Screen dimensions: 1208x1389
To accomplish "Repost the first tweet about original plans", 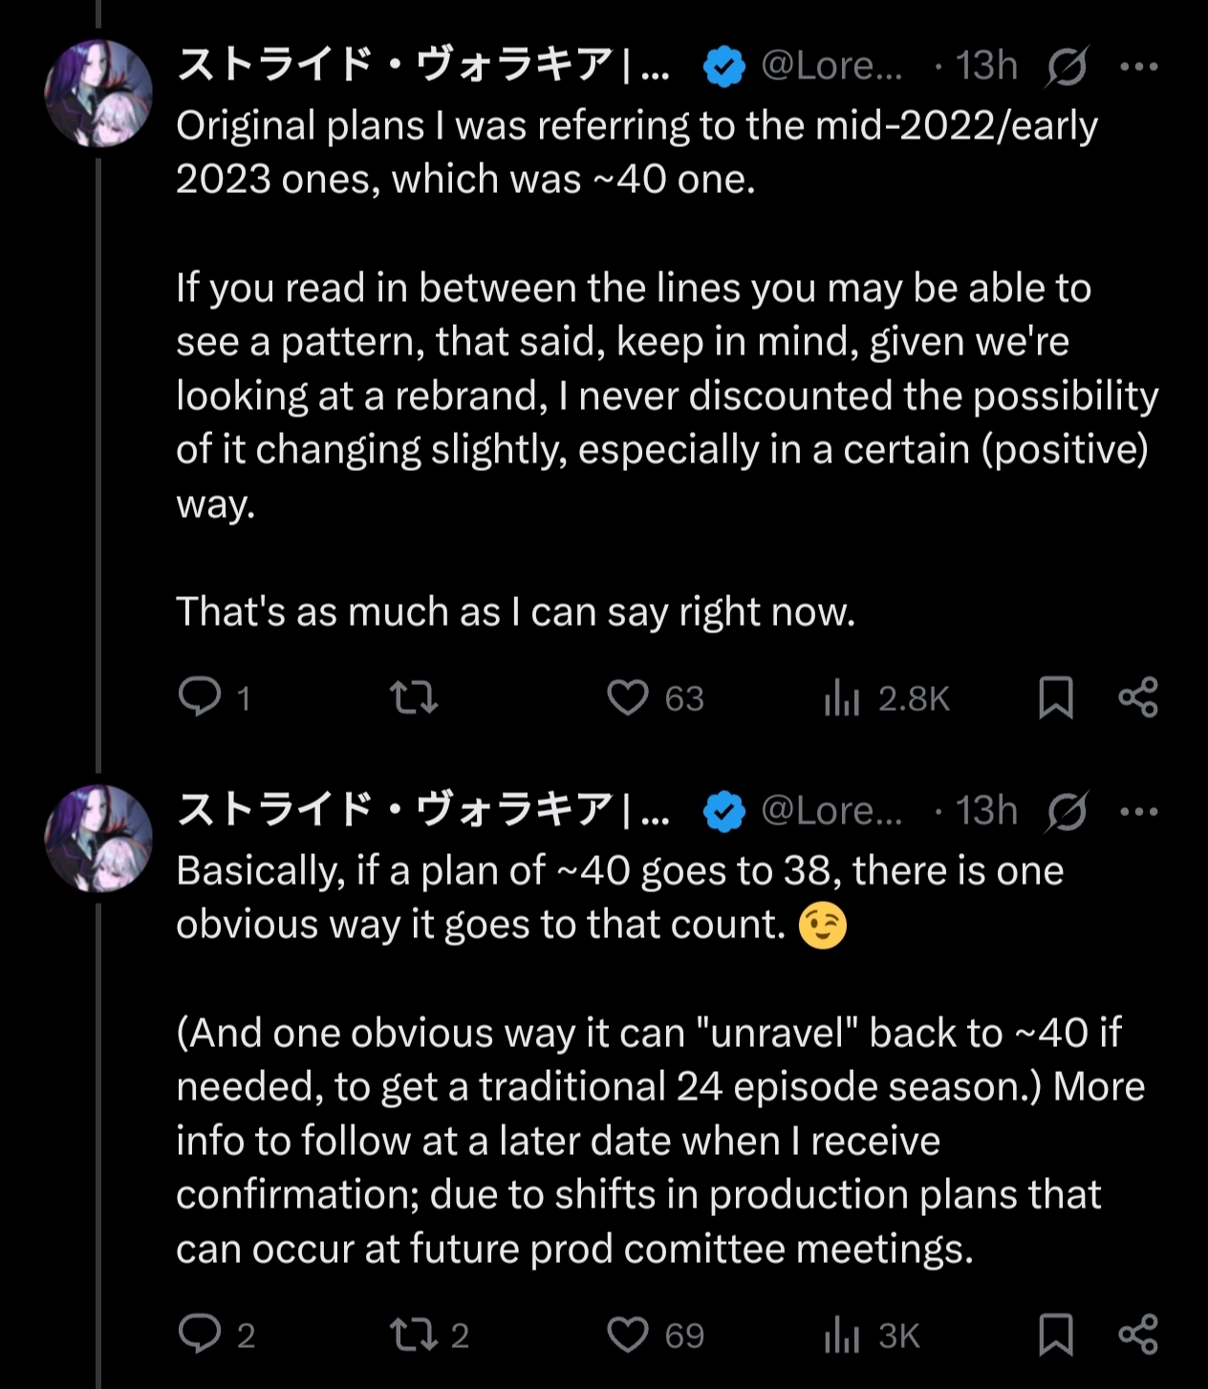I will click(414, 697).
